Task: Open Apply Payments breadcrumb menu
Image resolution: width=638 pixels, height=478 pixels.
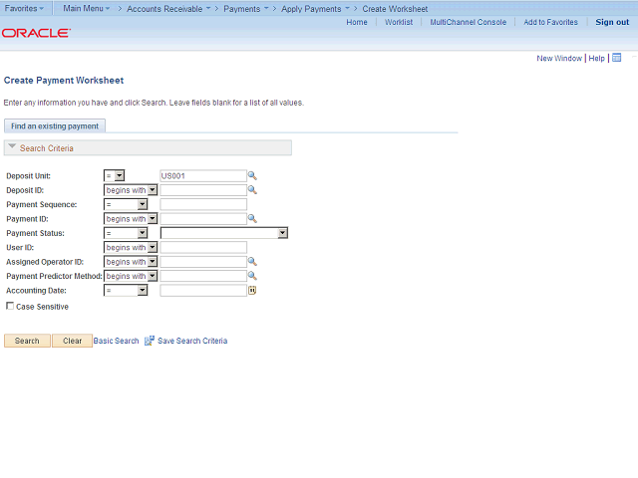Action: coord(315,9)
